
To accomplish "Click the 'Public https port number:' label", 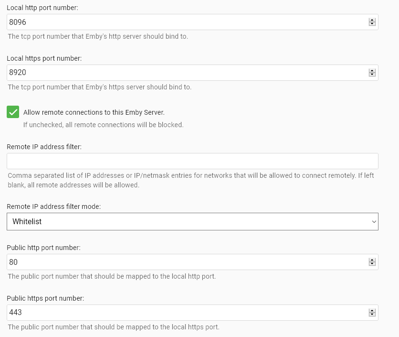I will click(45, 298).
